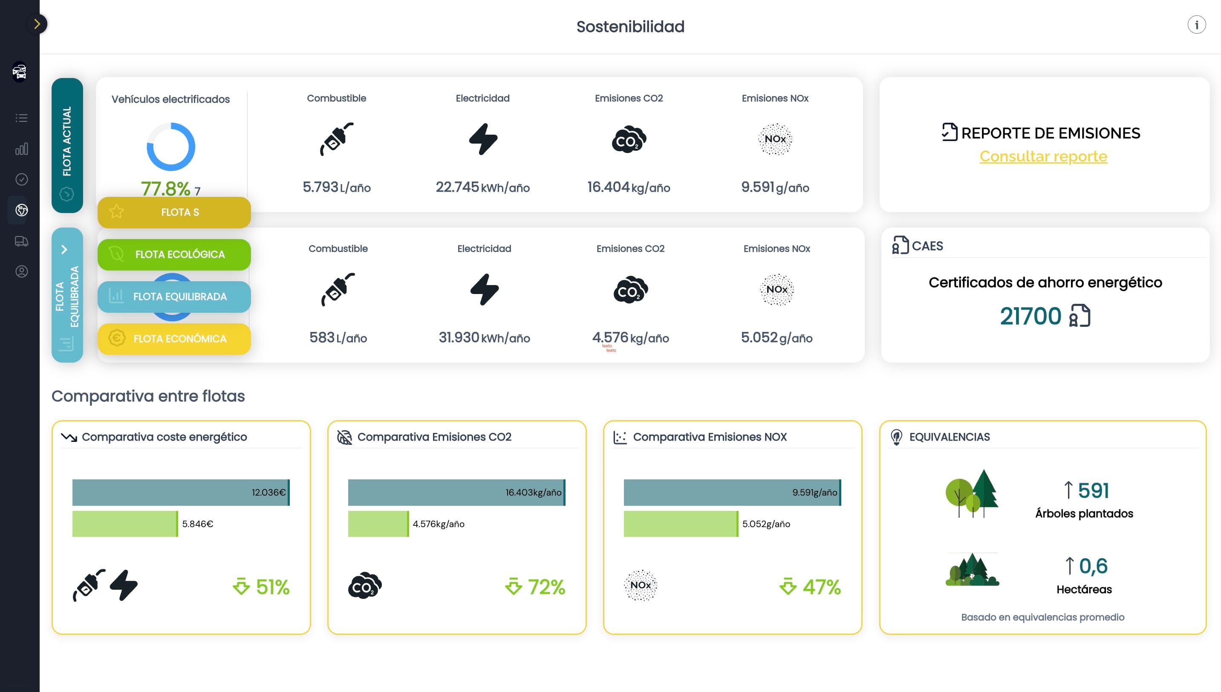The height and width of the screenshot is (692, 1221).
Task: Choose FLOTA ECONÓMICA from the fleet list
Action: click(x=174, y=339)
